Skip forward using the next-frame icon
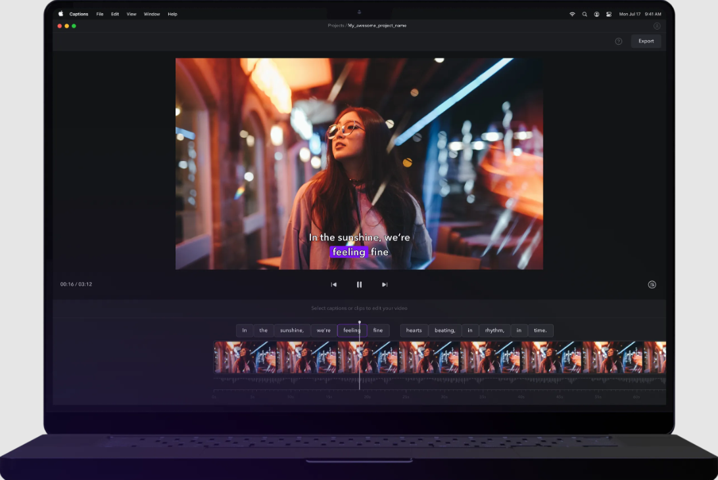This screenshot has width=718, height=480. [384, 284]
